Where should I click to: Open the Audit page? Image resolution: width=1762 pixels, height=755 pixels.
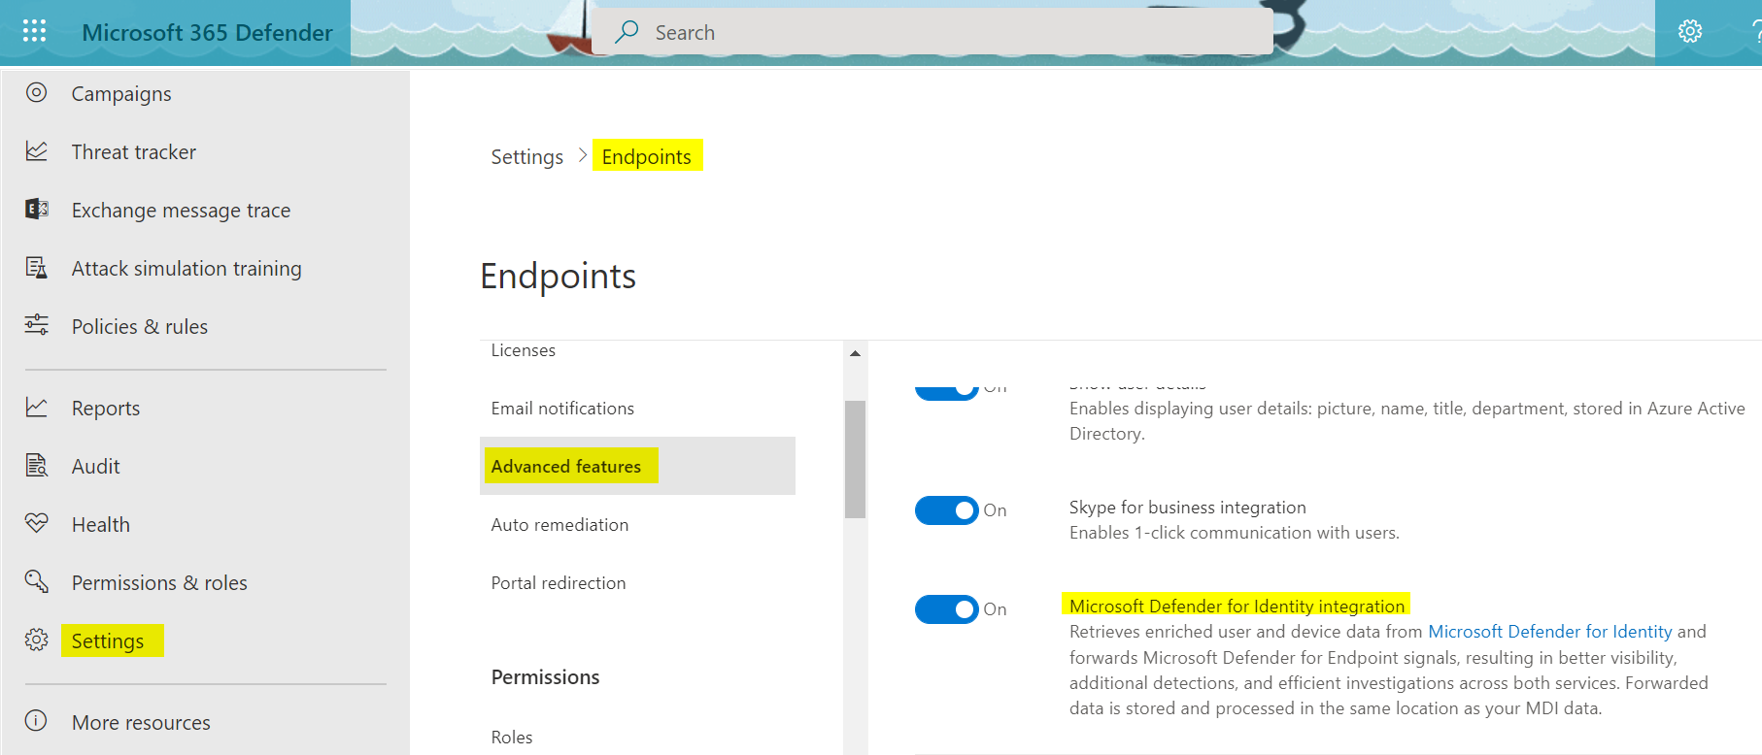[96, 467]
